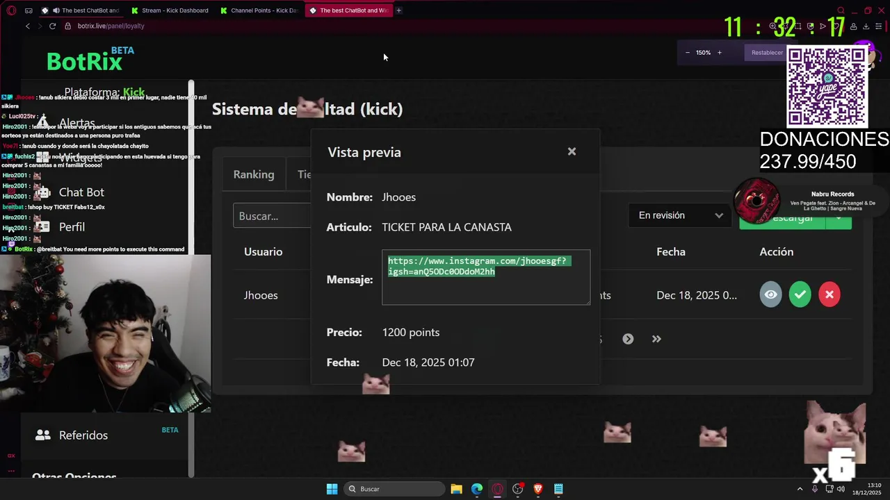This screenshot has height=500, width=890.
Task: Click the 1200 points price value
Action: 411,332
